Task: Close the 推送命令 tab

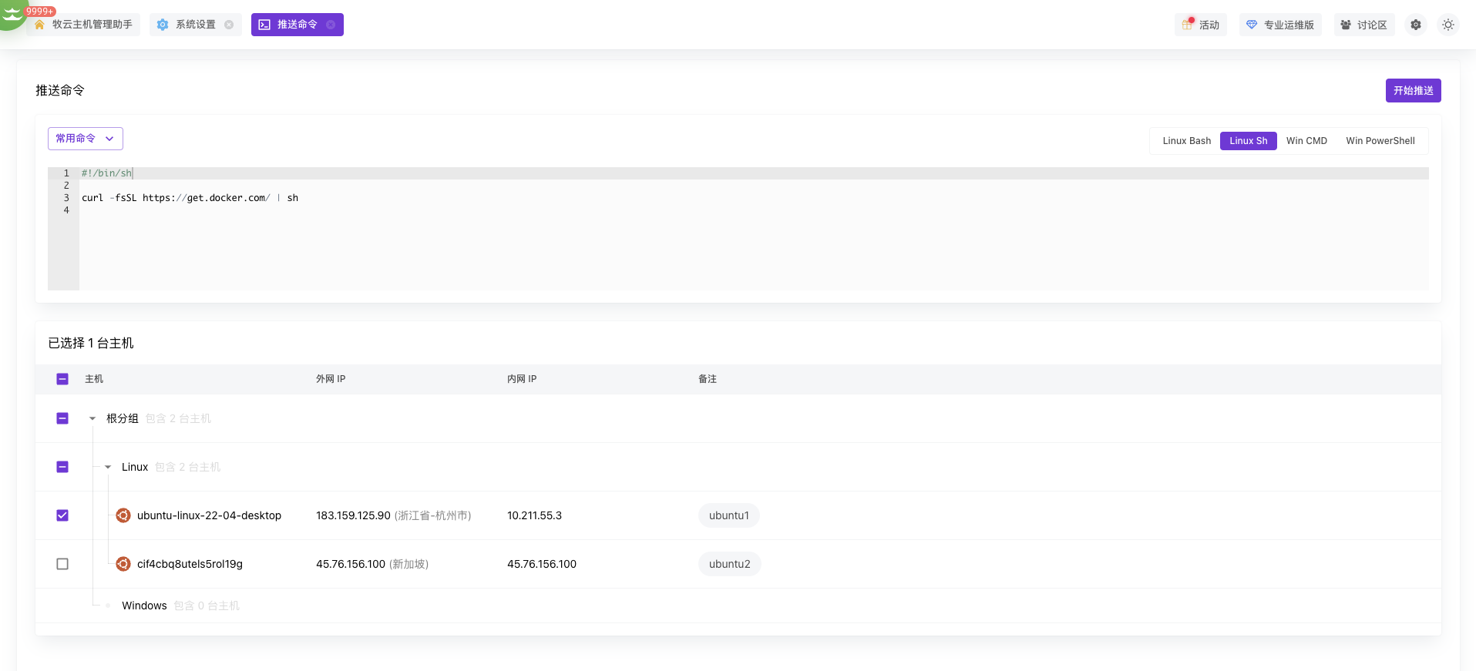Action: click(x=331, y=25)
